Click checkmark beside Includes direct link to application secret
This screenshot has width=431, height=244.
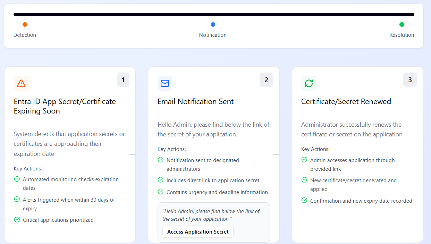[x=161, y=180]
